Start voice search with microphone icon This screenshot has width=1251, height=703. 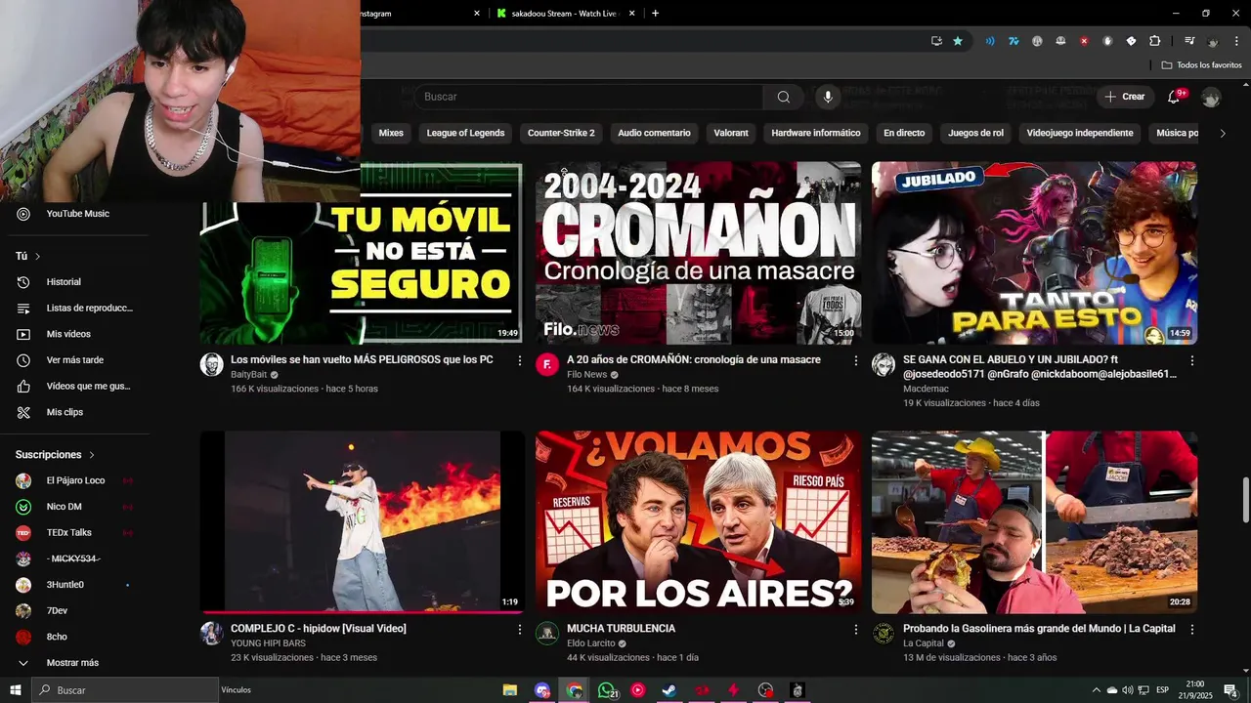click(x=828, y=97)
